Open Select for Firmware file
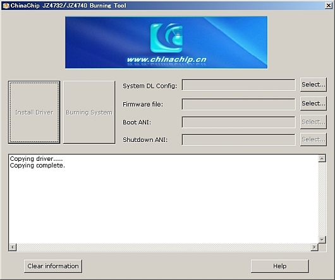This screenshot has height=280, width=335. click(x=314, y=103)
